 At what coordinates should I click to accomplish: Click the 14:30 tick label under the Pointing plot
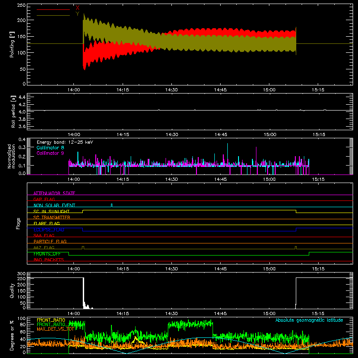pos(171,90)
